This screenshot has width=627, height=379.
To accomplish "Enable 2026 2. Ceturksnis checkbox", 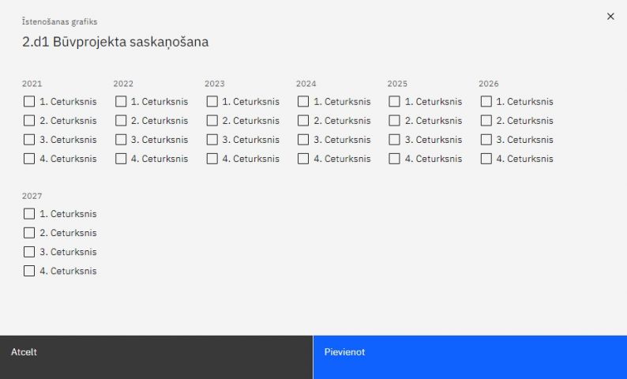I will [486, 121].
